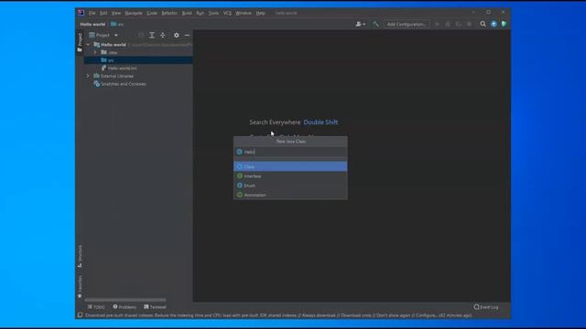Open the Project view dropdown
586x329 pixels.
pos(103,35)
